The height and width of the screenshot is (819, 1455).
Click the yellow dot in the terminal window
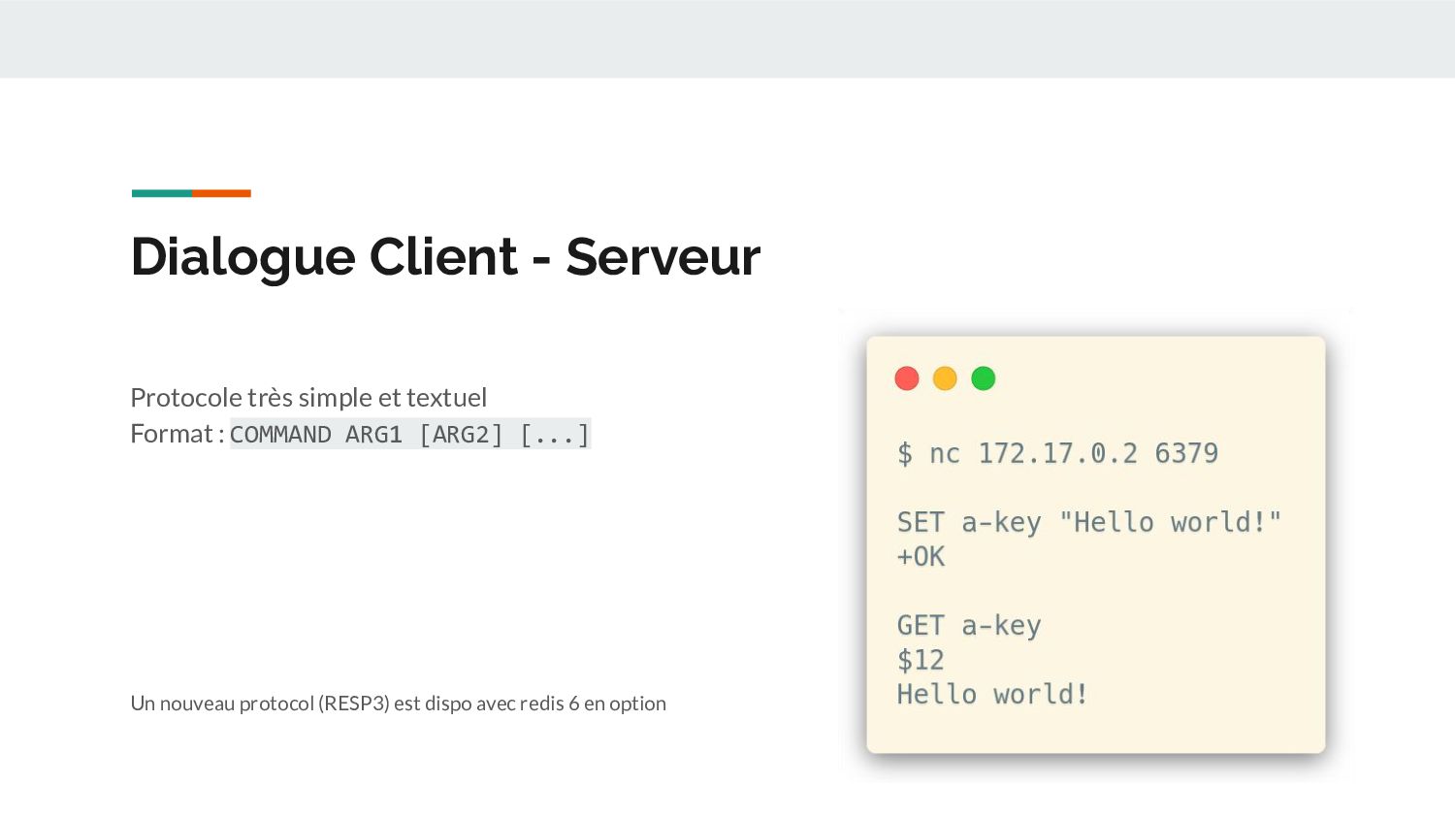pyautogui.click(x=945, y=378)
